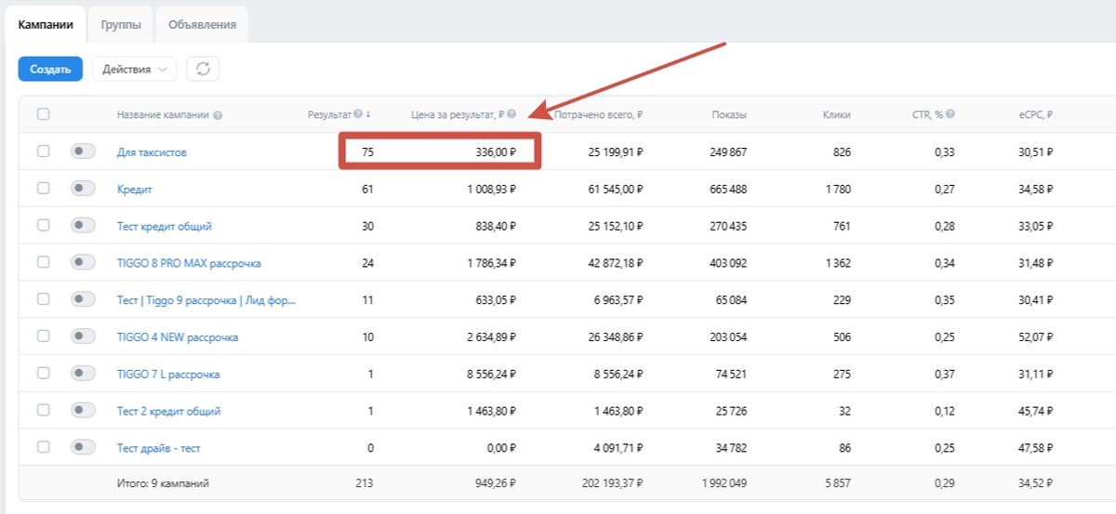Switch to the Объявления tab
Image resolution: width=1116 pixels, height=514 pixels.
pyautogui.click(x=202, y=25)
